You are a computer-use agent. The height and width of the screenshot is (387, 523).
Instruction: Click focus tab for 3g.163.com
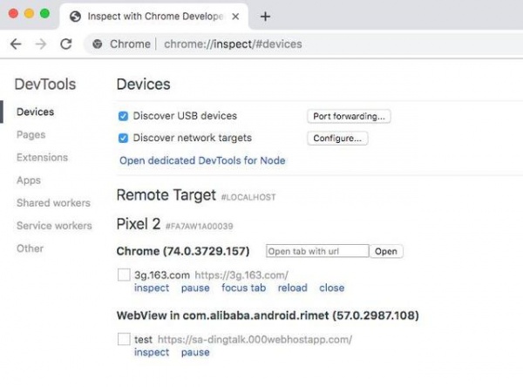(x=244, y=288)
